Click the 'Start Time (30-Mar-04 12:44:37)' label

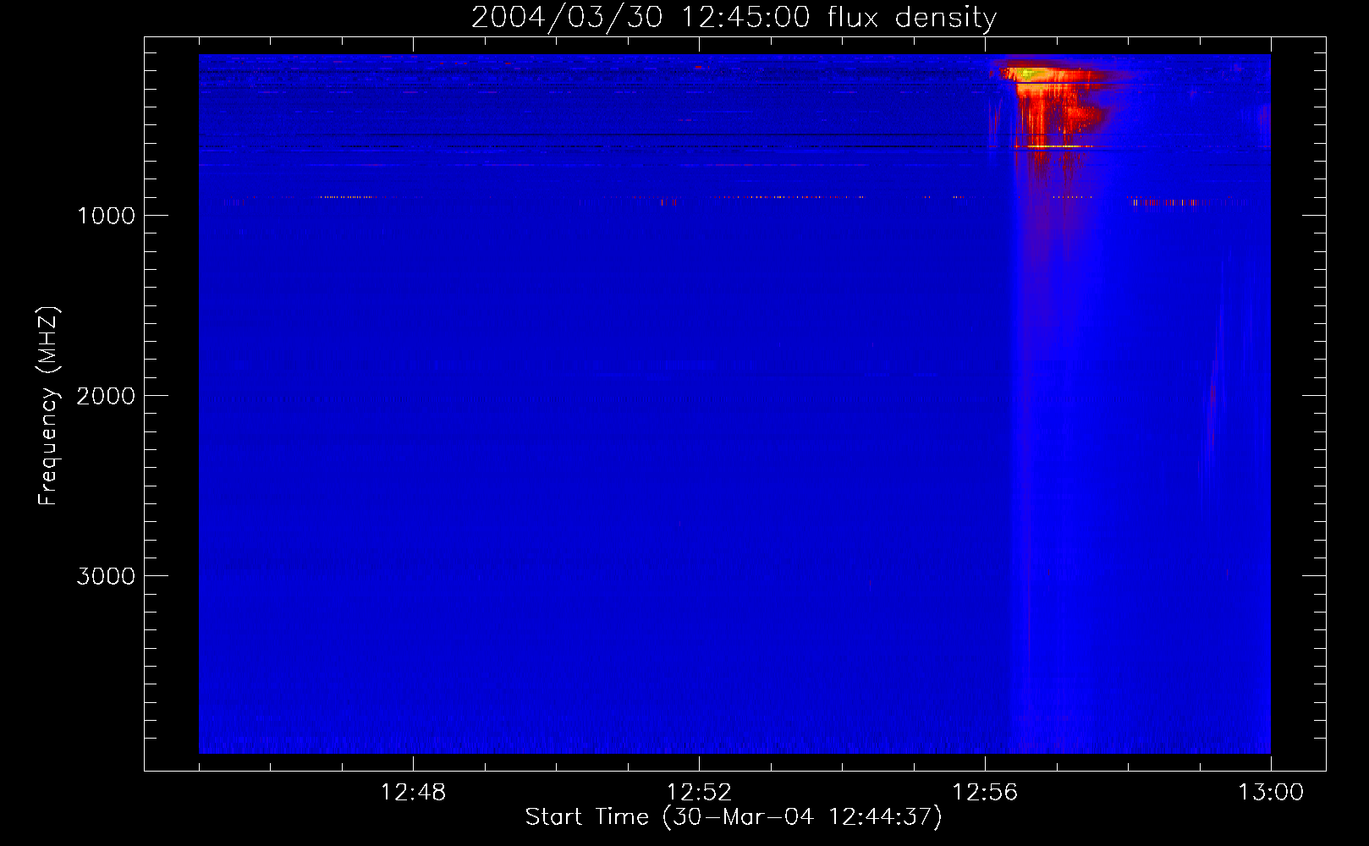(734, 817)
